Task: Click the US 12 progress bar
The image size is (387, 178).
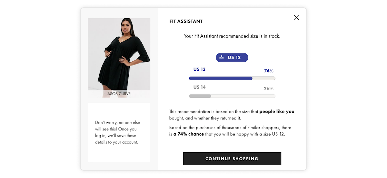Action: (232, 78)
